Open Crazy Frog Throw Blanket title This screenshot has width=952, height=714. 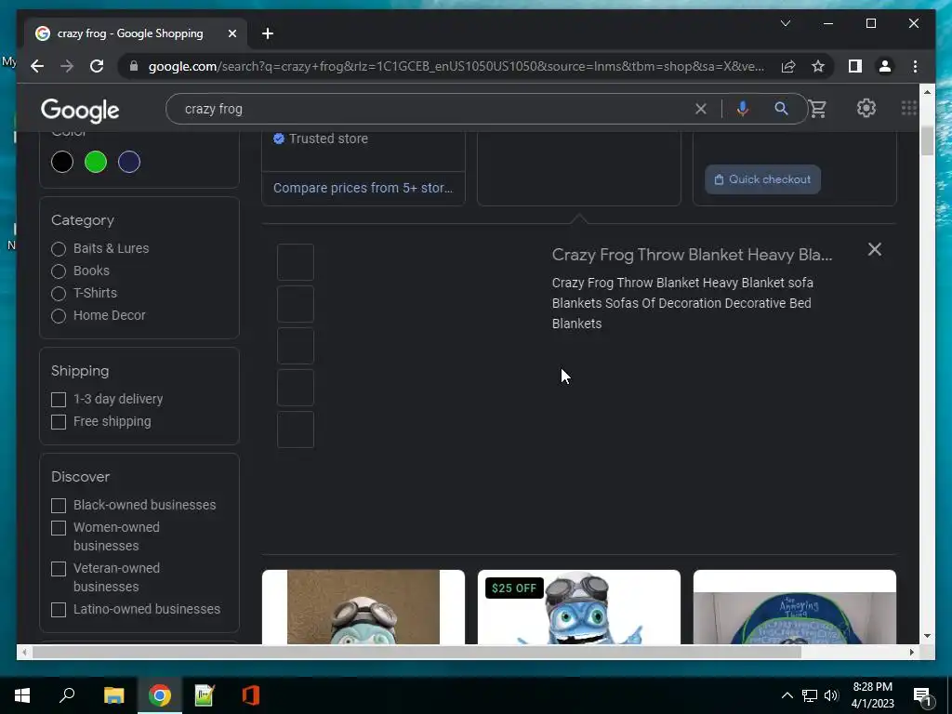(692, 255)
